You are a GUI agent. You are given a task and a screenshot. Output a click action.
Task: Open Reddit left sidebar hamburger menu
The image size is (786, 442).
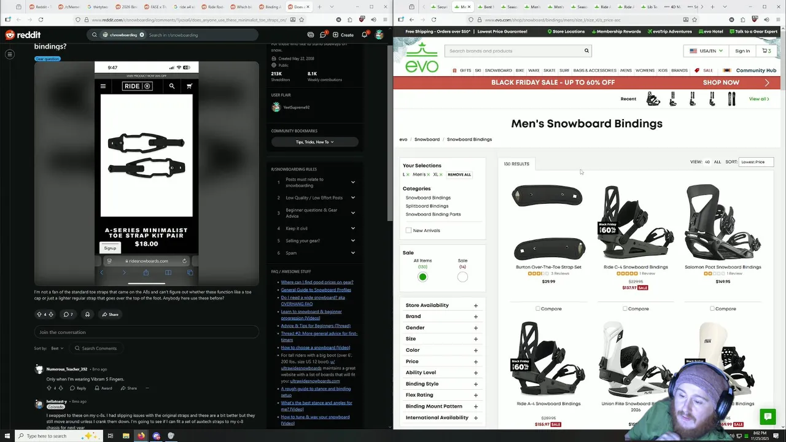point(10,54)
